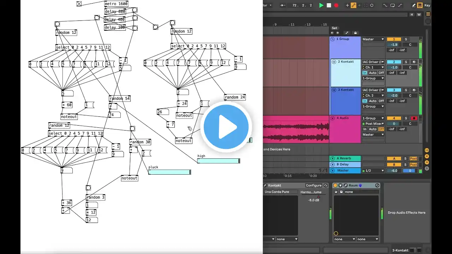Solo the 1 Group track
The height and width of the screenshot is (254, 452).
(406, 39)
